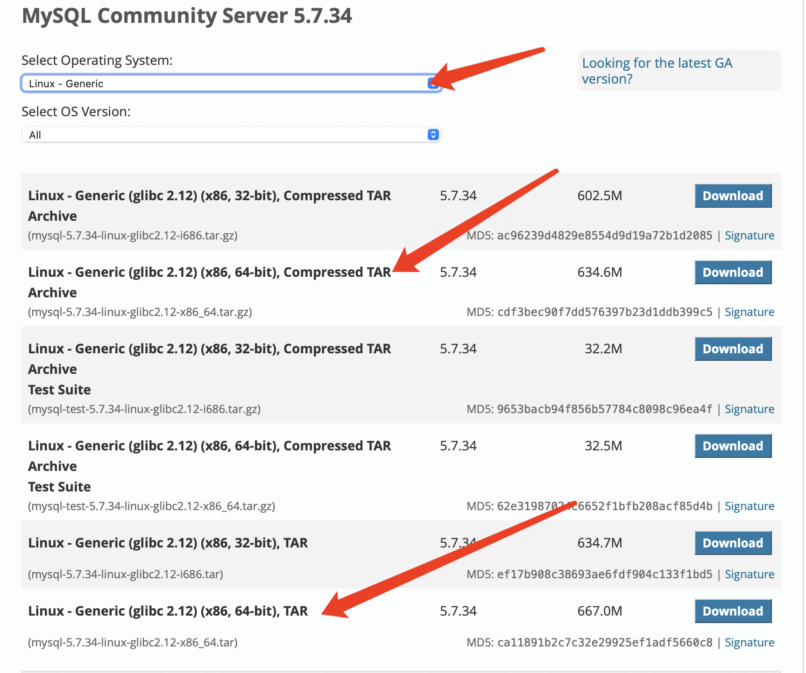Download the 64-bit TAR file 667.0M

pos(733,611)
